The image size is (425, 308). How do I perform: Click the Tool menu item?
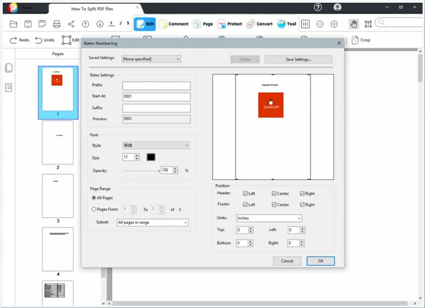(286, 24)
